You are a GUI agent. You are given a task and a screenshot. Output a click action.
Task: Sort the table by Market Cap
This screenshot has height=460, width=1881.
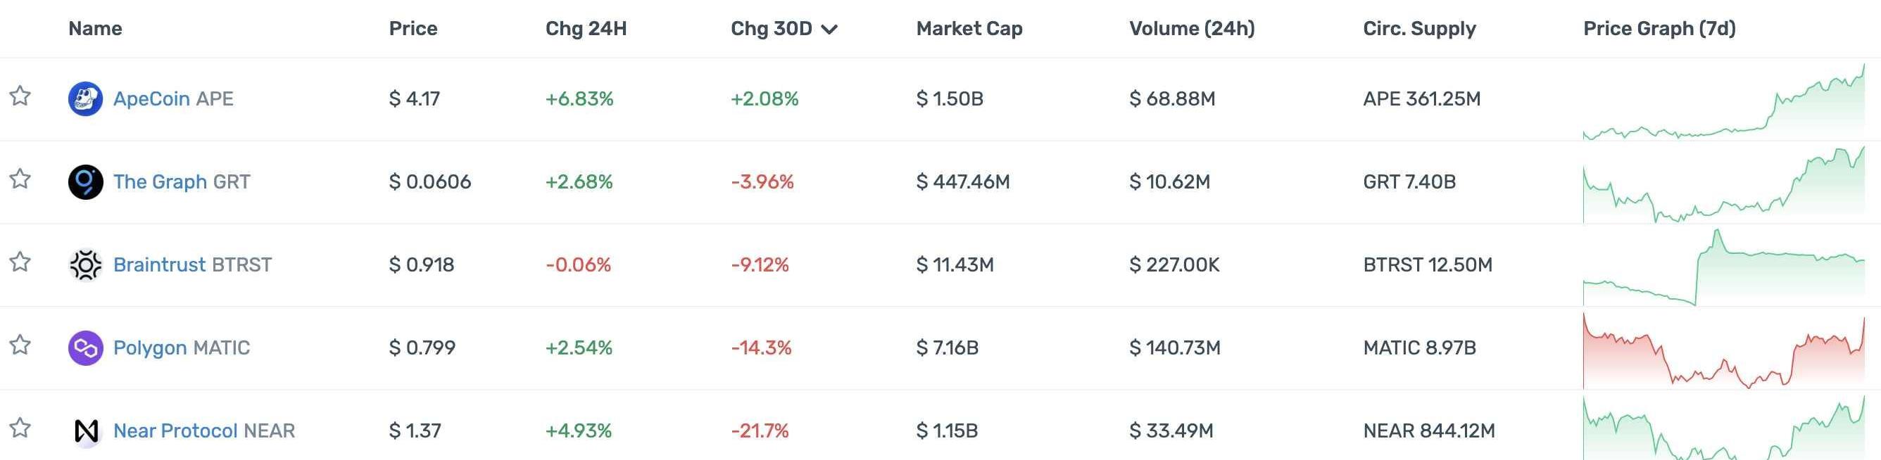click(x=969, y=28)
